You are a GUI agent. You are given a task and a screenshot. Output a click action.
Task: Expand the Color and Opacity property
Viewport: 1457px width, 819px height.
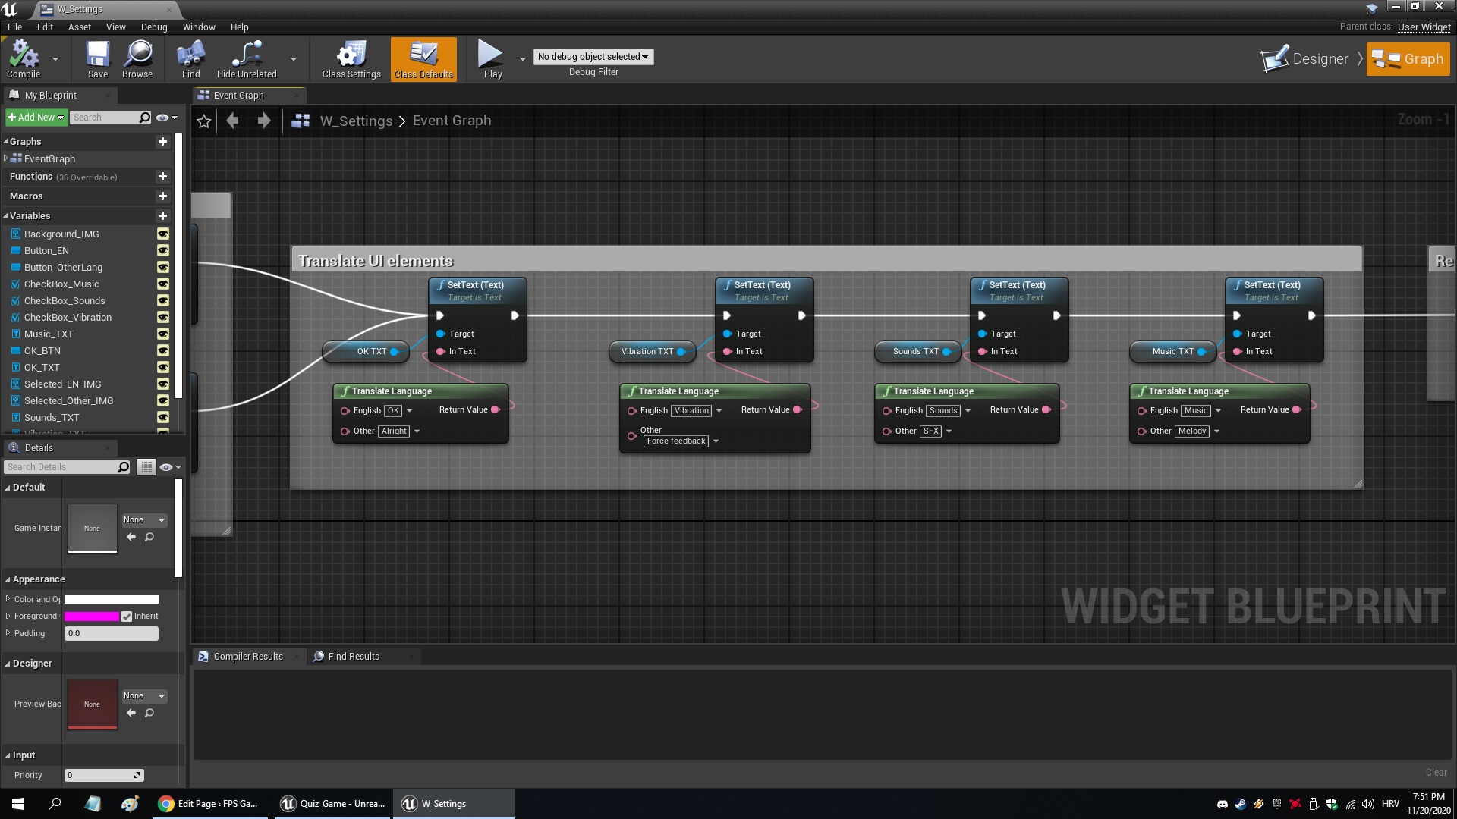tap(8, 599)
